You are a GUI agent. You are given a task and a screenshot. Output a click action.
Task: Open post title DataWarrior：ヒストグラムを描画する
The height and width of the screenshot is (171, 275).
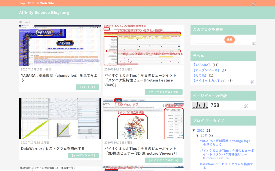coord(53,148)
